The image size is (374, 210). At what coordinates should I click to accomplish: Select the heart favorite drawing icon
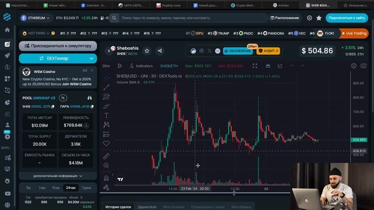pyautogui.click(x=106, y=143)
